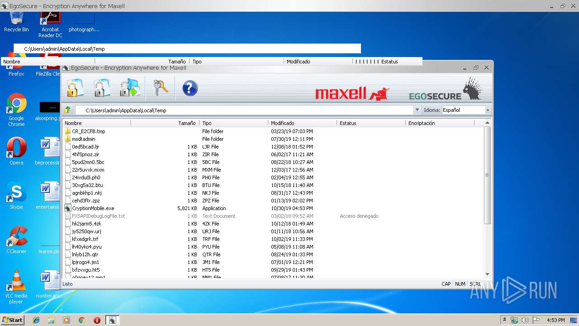Sort files by the Encriptación column
The width and height of the screenshot is (579, 326).
(x=440, y=123)
